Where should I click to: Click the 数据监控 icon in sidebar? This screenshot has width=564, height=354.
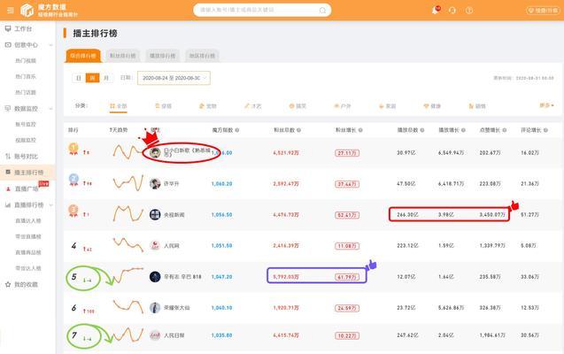(x=8, y=108)
